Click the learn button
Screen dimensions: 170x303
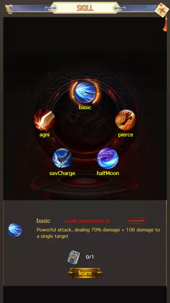coord(85,273)
